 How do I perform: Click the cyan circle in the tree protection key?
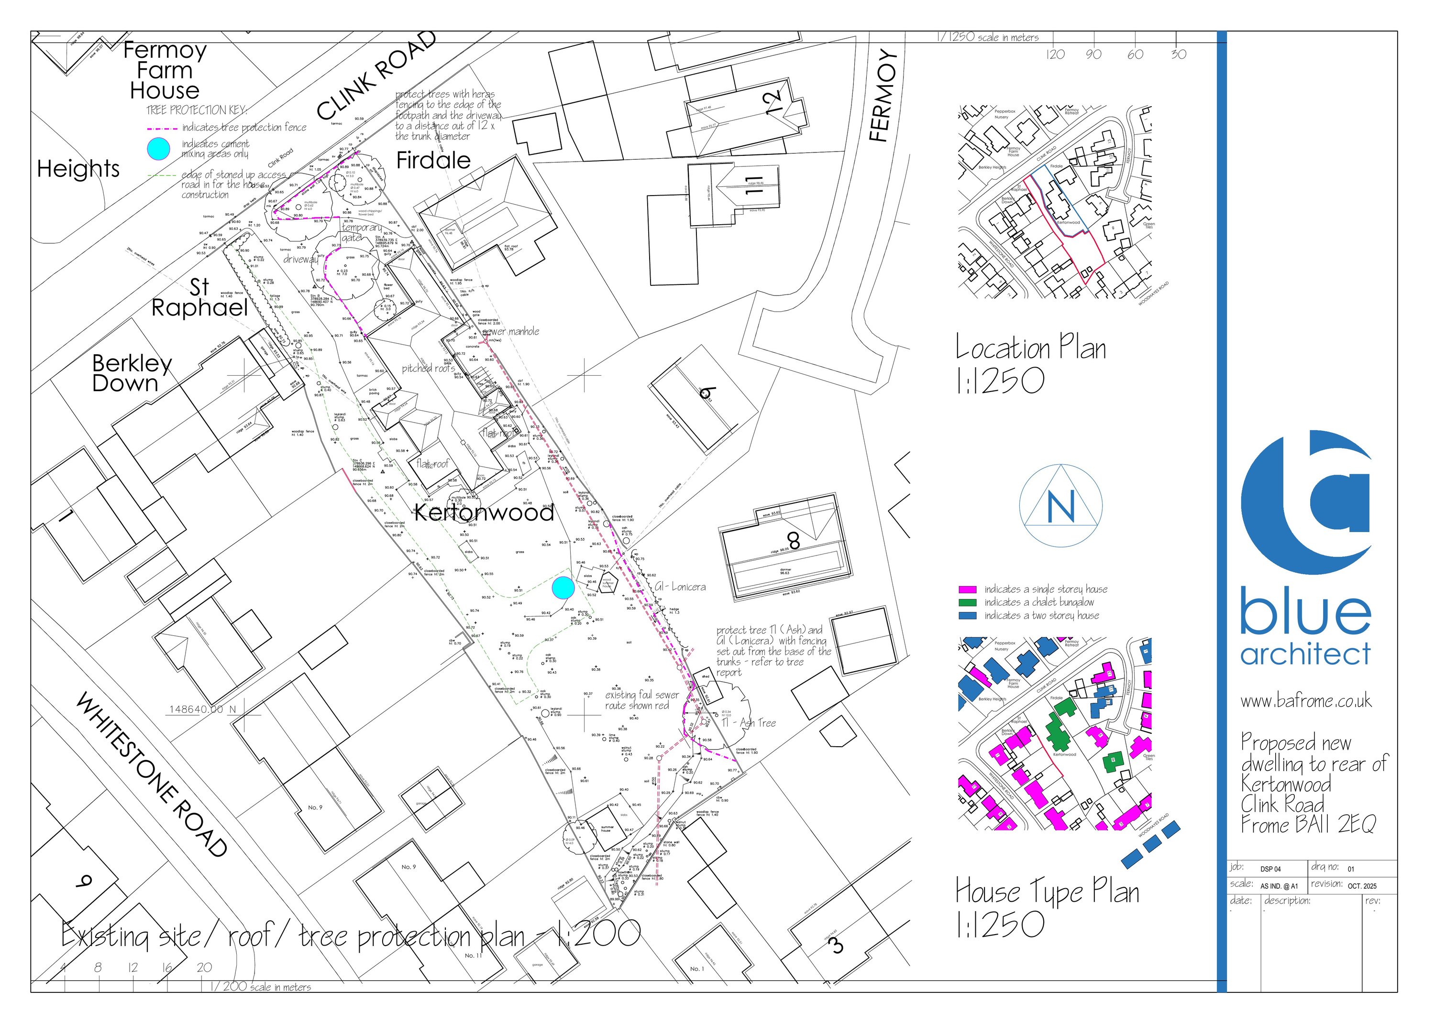[x=159, y=149]
